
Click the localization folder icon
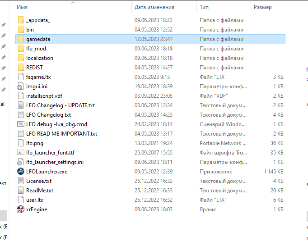pyautogui.click(x=21, y=58)
